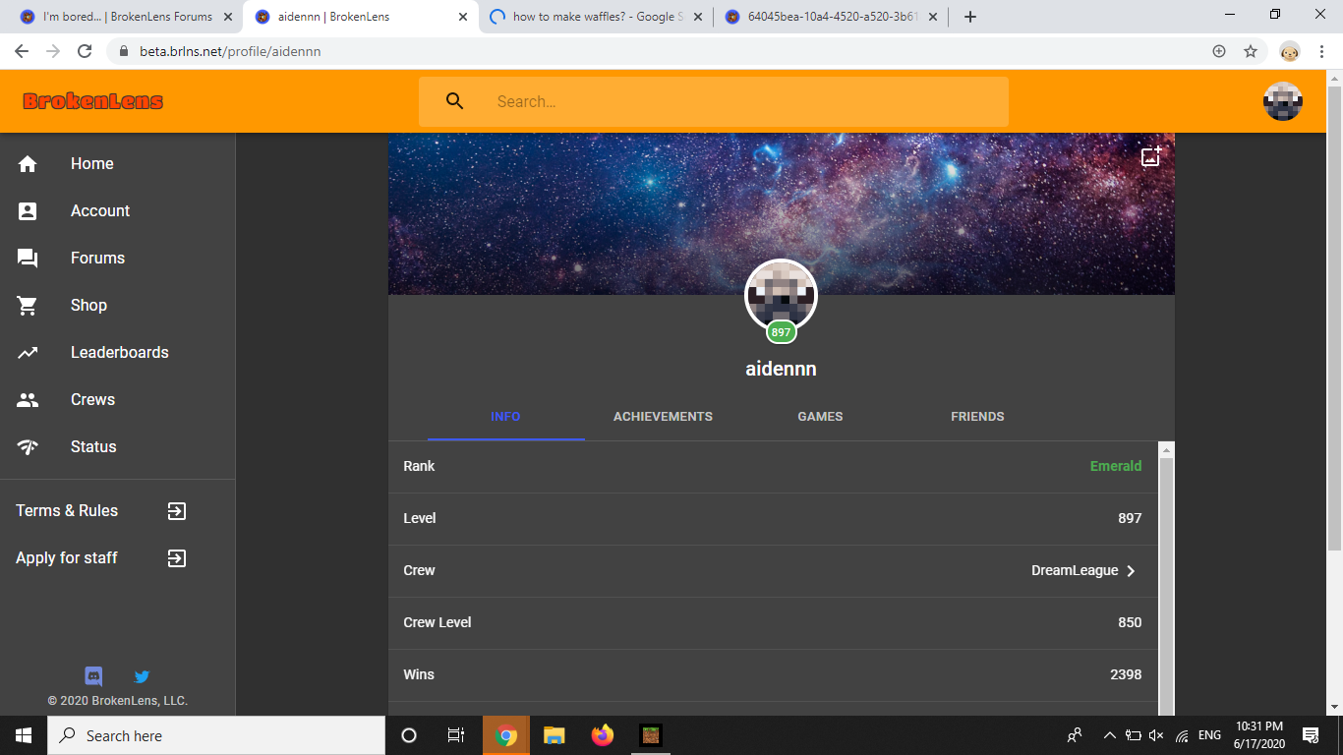Select the Account icon in sidebar
The image size is (1343, 755).
coord(28,211)
